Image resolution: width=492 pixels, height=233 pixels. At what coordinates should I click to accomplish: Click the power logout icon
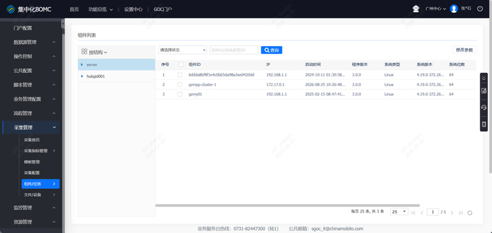(x=480, y=9)
